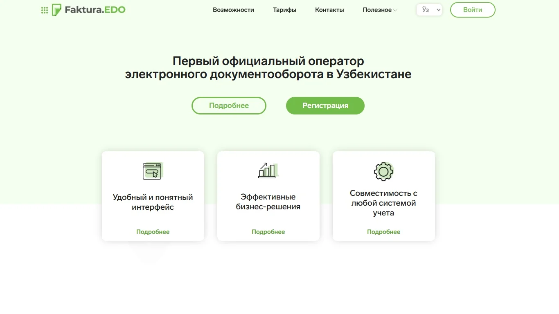
Task: Click the bar chart growth icon
Action: (268, 170)
